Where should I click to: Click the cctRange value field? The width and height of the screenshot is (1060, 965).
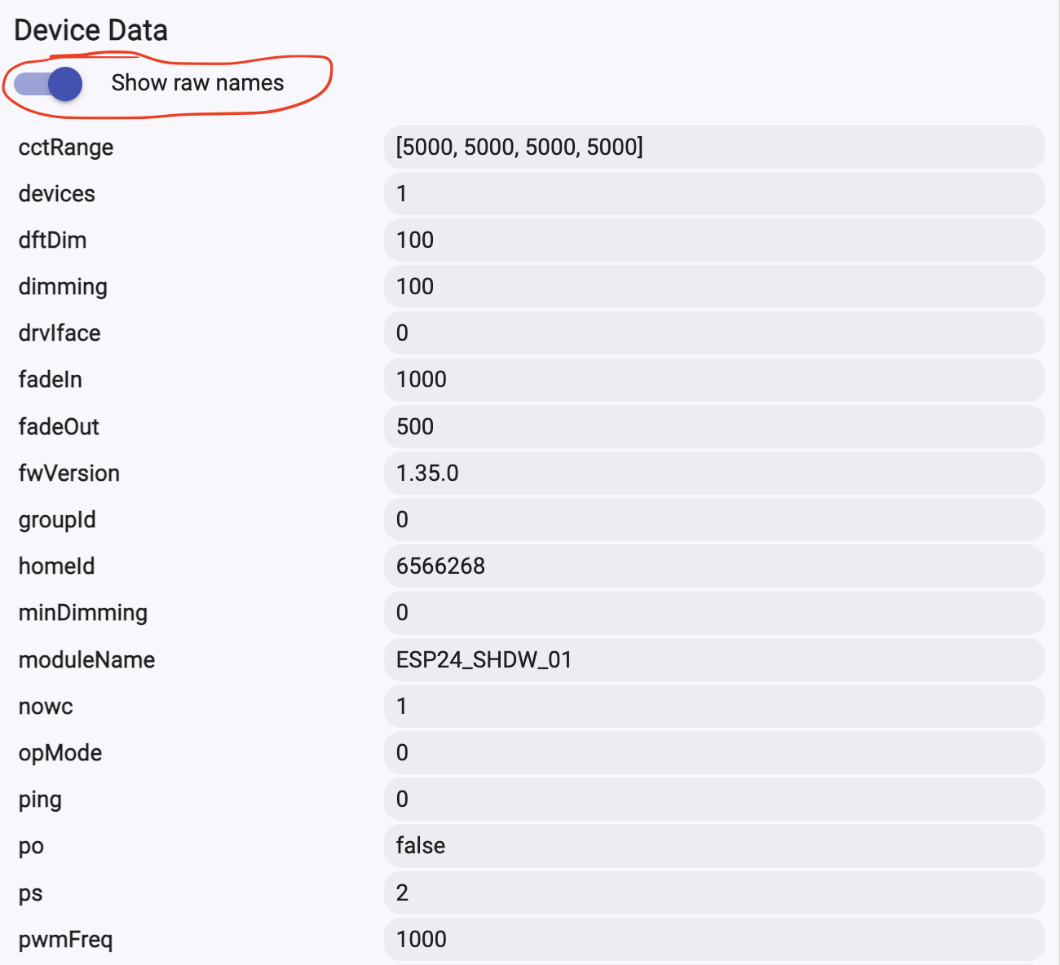tap(713, 148)
